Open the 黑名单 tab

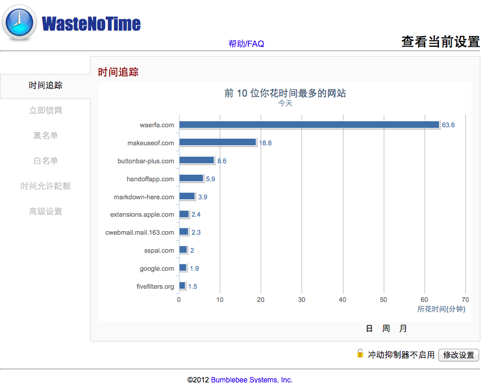tap(46, 136)
